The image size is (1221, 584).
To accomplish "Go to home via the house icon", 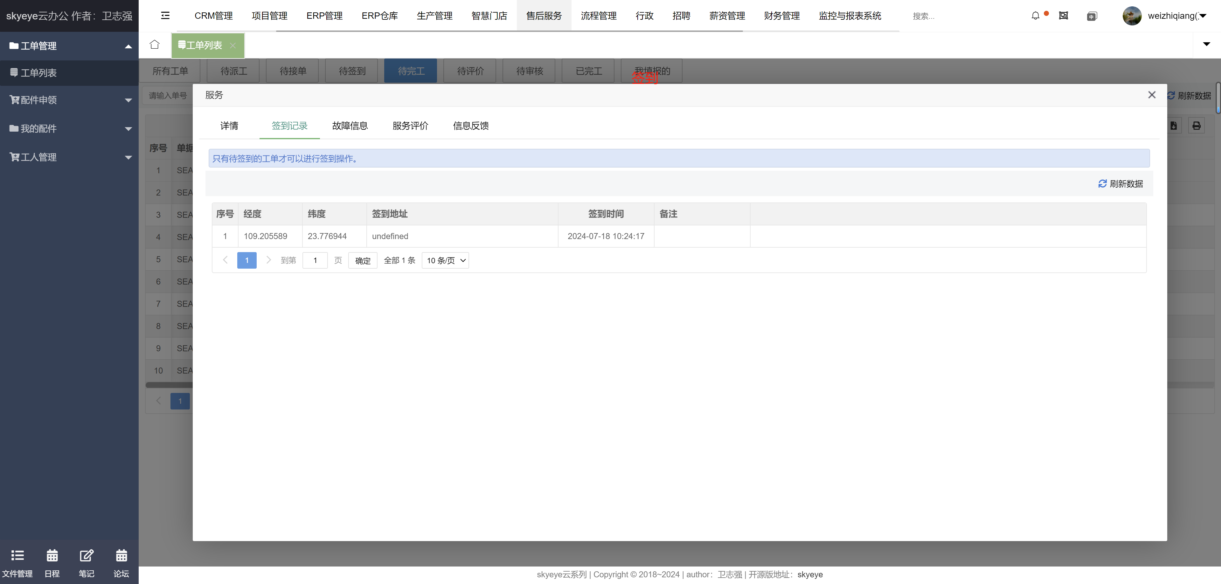I will [x=155, y=45].
